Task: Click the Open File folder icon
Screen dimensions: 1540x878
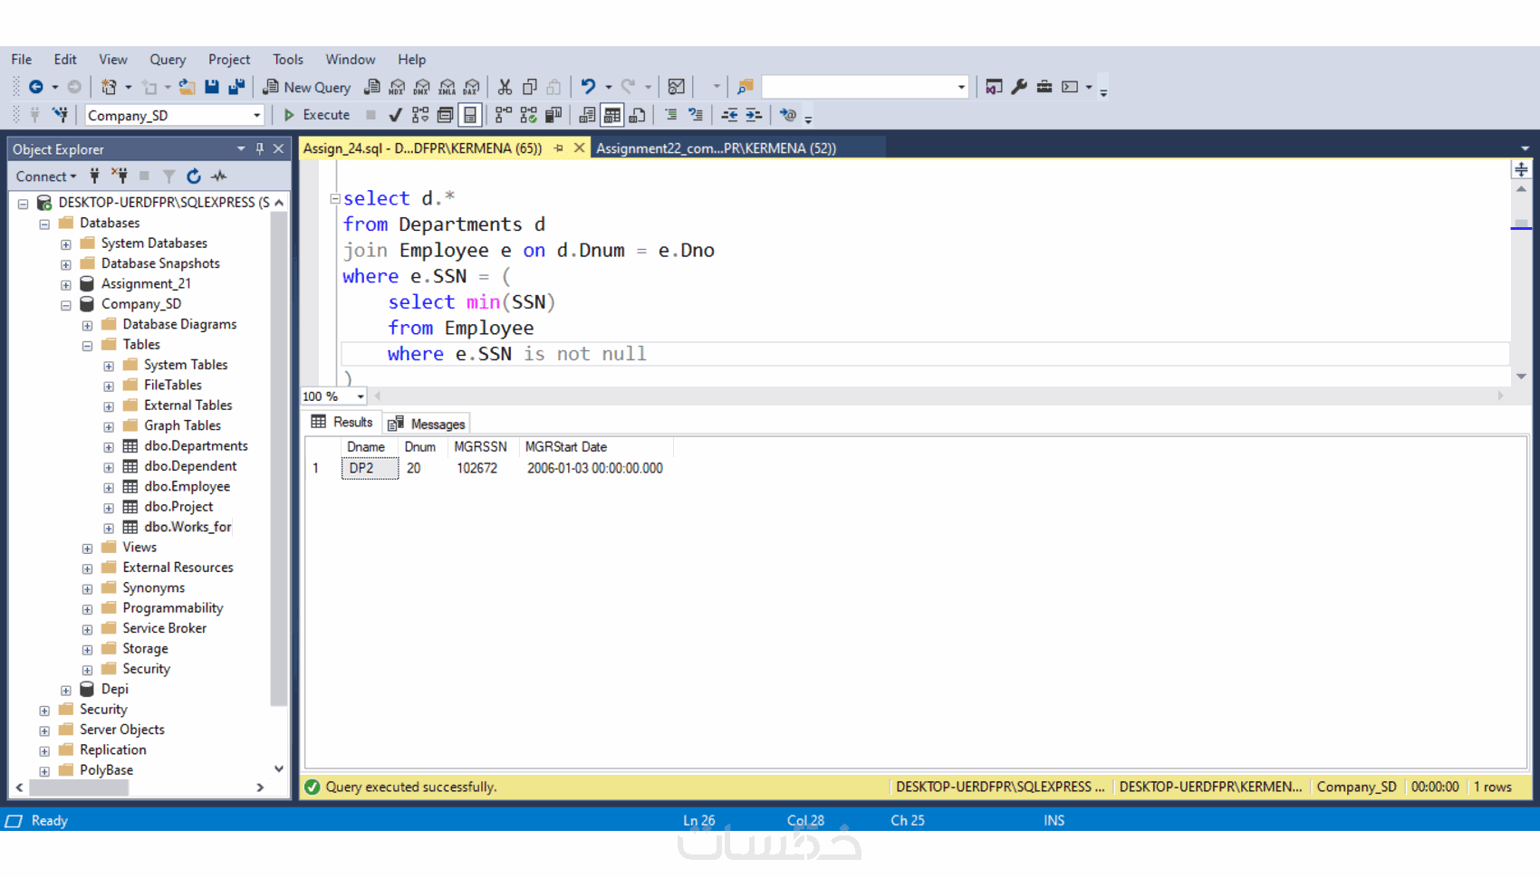Action: click(187, 87)
